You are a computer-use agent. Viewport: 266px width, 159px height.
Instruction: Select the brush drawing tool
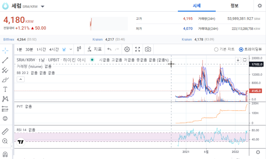pyautogui.click(x=5, y=79)
